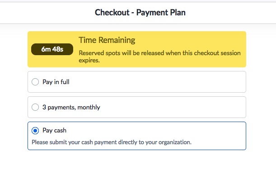Click the word "Checkout" in the title
This screenshot has height=189, width=276.
[x=112, y=13]
